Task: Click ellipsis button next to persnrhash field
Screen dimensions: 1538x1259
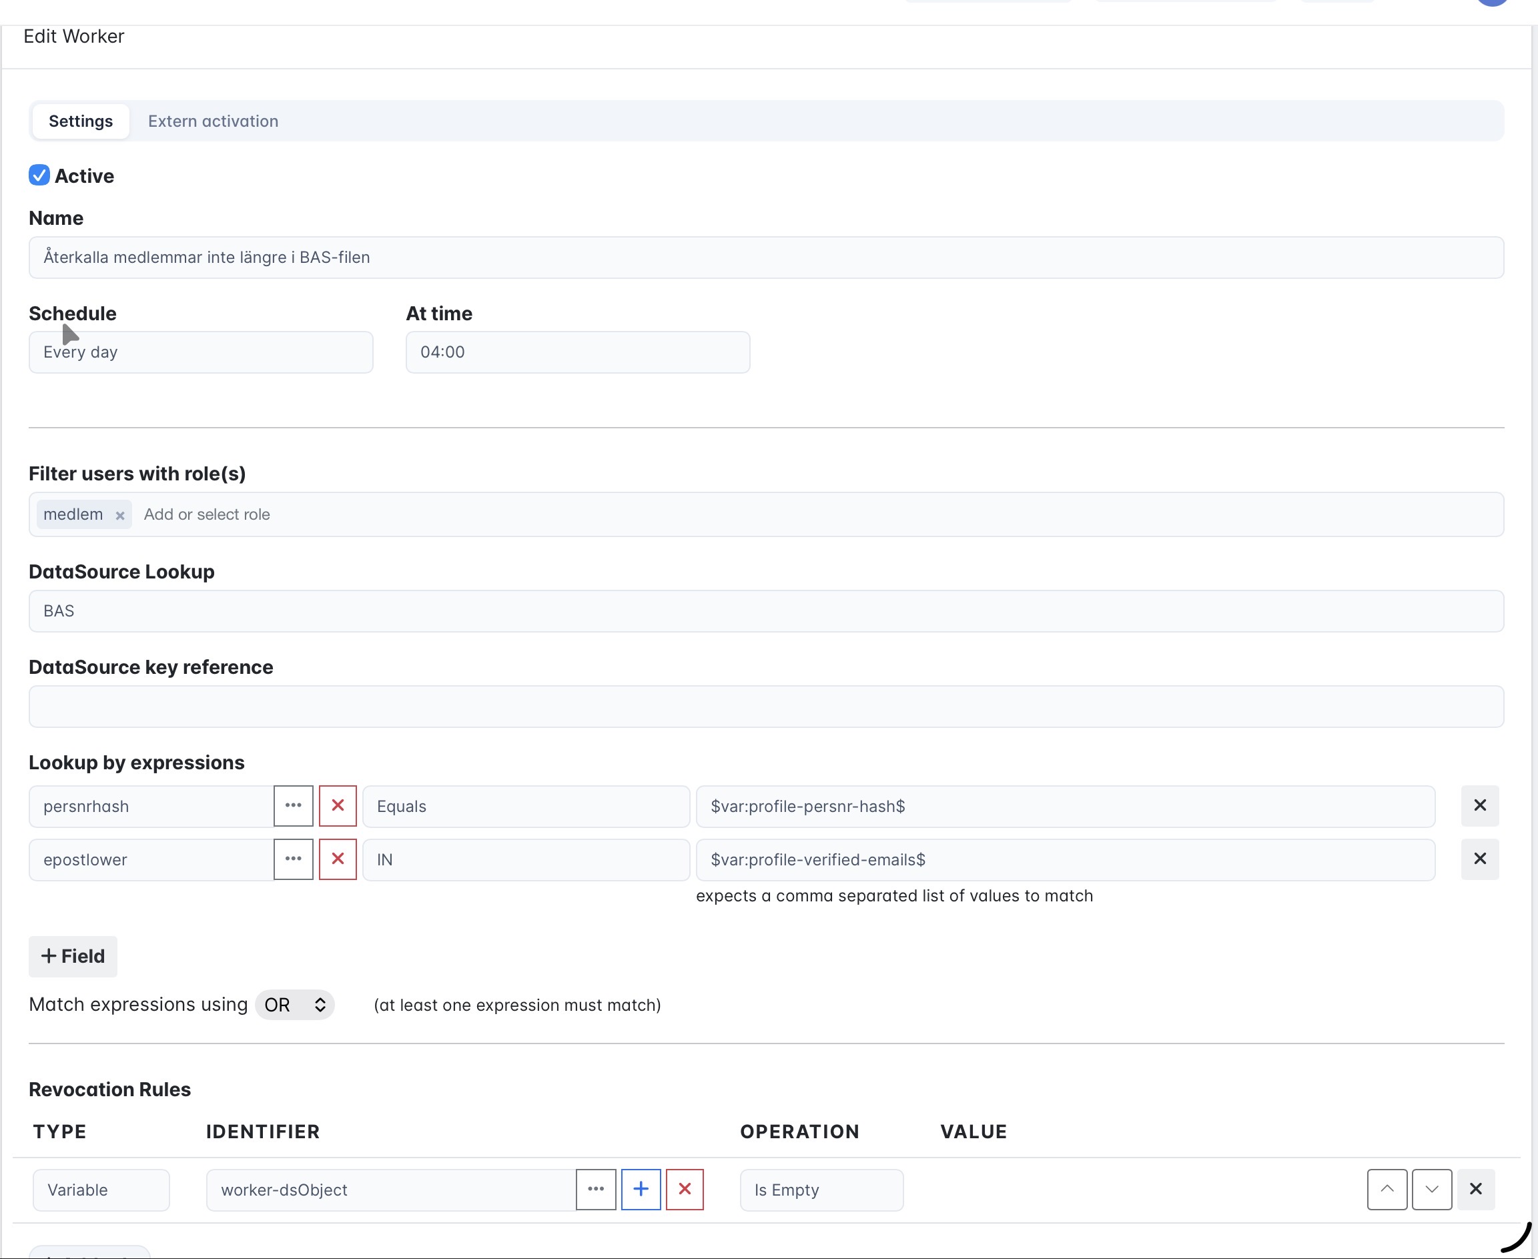Action: [x=293, y=806]
